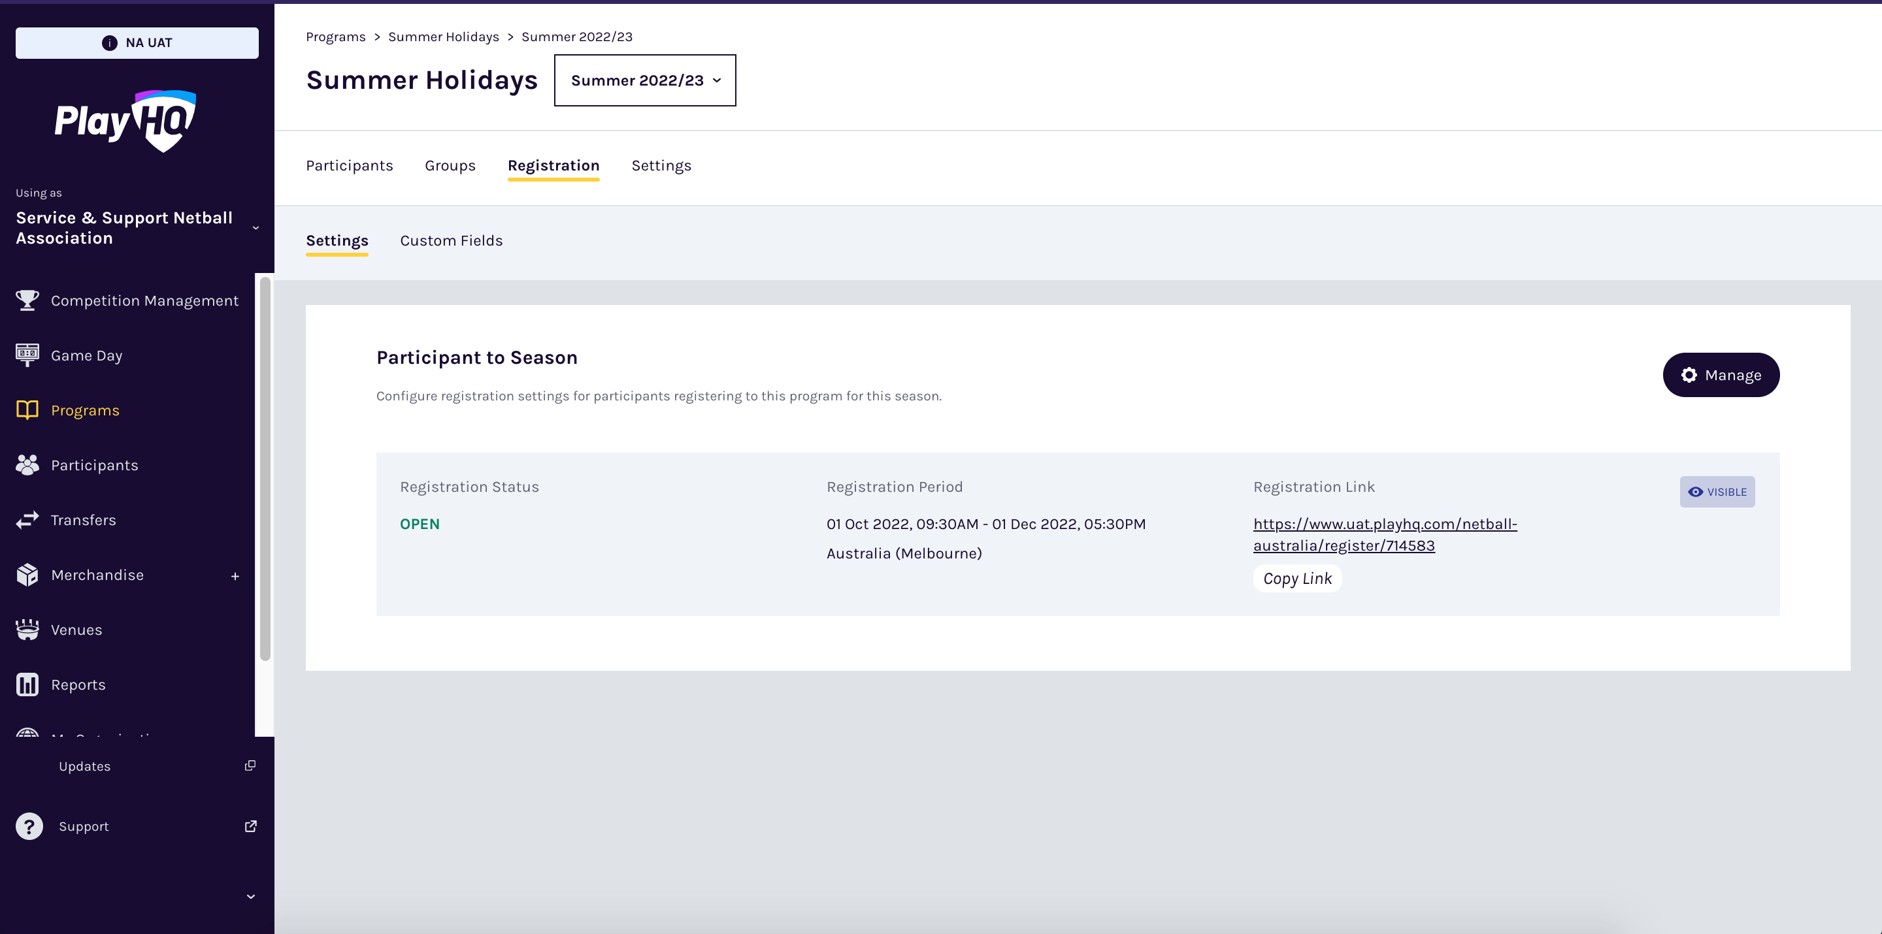Image resolution: width=1882 pixels, height=934 pixels.
Task: Click the info icon on NA UAT banner
Action: (x=110, y=42)
